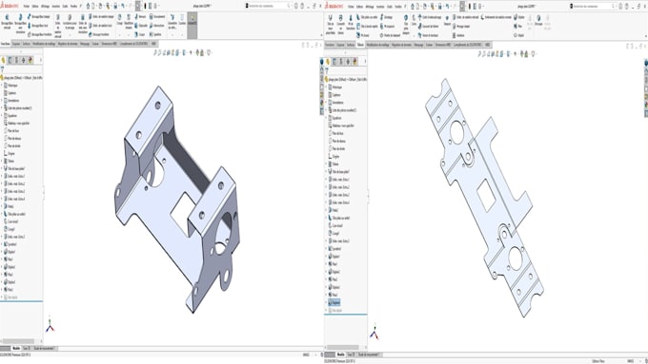Expand panel tabs arrow in left window
Screen dimensions: 648x364
coord(40,60)
